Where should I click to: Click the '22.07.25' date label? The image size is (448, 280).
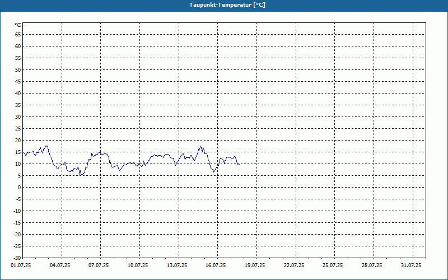(x=294, y=265)
